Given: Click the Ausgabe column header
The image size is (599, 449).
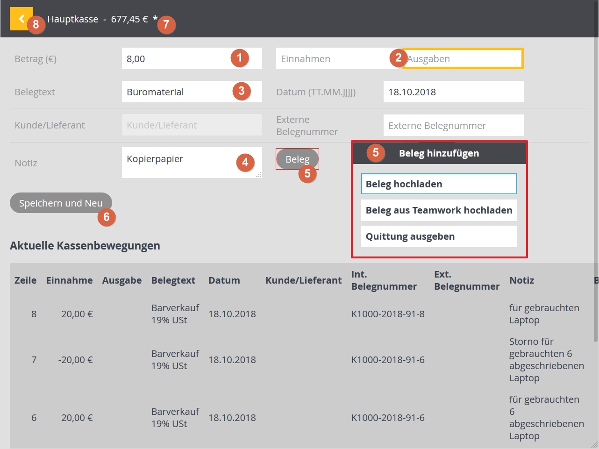Looking at the screenshot, I should coord(122,280).
